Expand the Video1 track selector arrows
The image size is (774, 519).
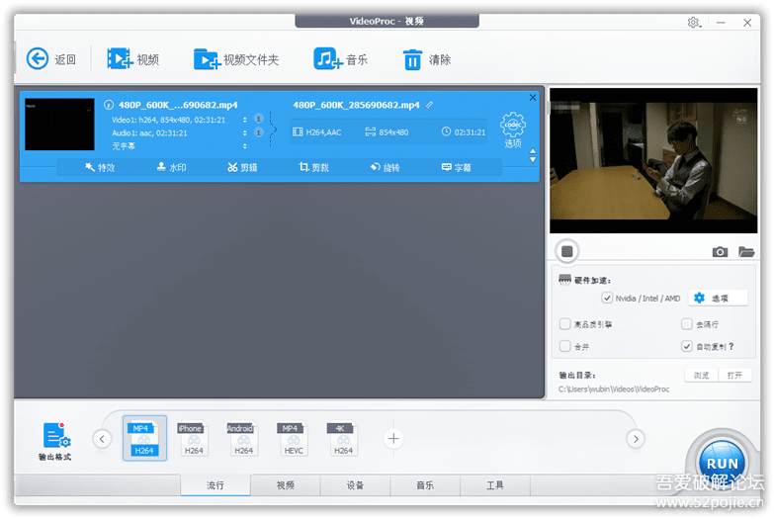coord(244,120)
